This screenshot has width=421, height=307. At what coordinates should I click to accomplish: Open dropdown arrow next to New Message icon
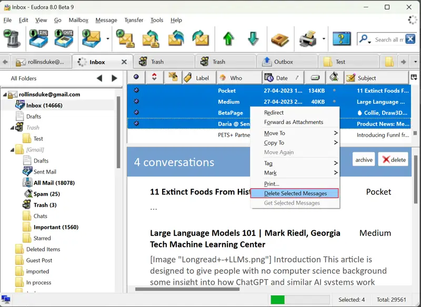coord(108,39)
